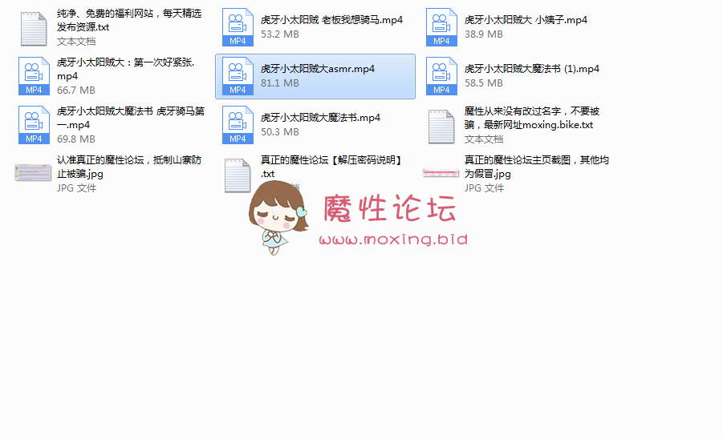
Task: Click file name 魔性从来没有改过名字…moxing.bike.txt
Action: tap(532, 118)
